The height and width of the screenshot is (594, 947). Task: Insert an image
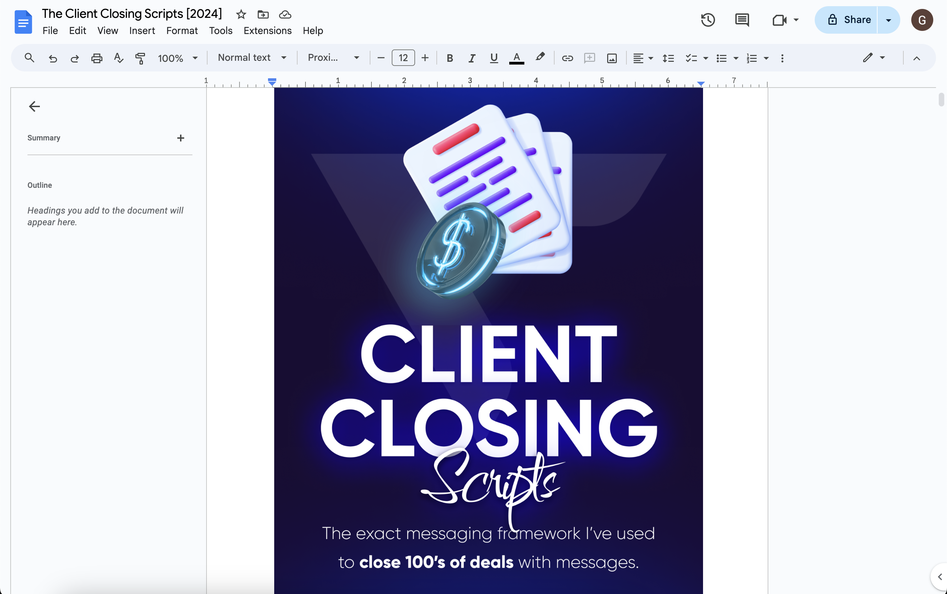tap(612, 58)
